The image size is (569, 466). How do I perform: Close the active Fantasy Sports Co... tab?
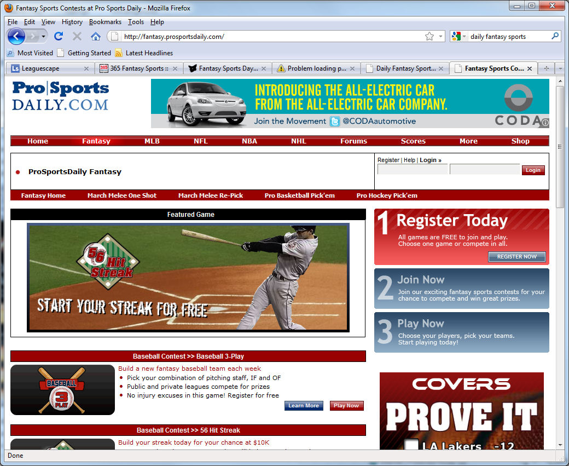click(x=530, y=68)
